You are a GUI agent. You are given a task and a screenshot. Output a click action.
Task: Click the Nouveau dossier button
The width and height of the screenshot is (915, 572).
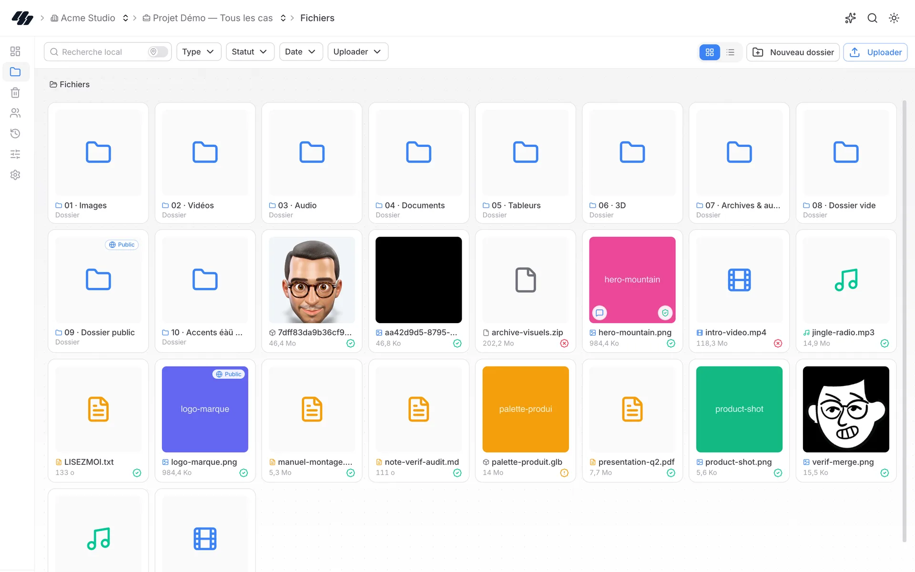[x=793, y=52]
